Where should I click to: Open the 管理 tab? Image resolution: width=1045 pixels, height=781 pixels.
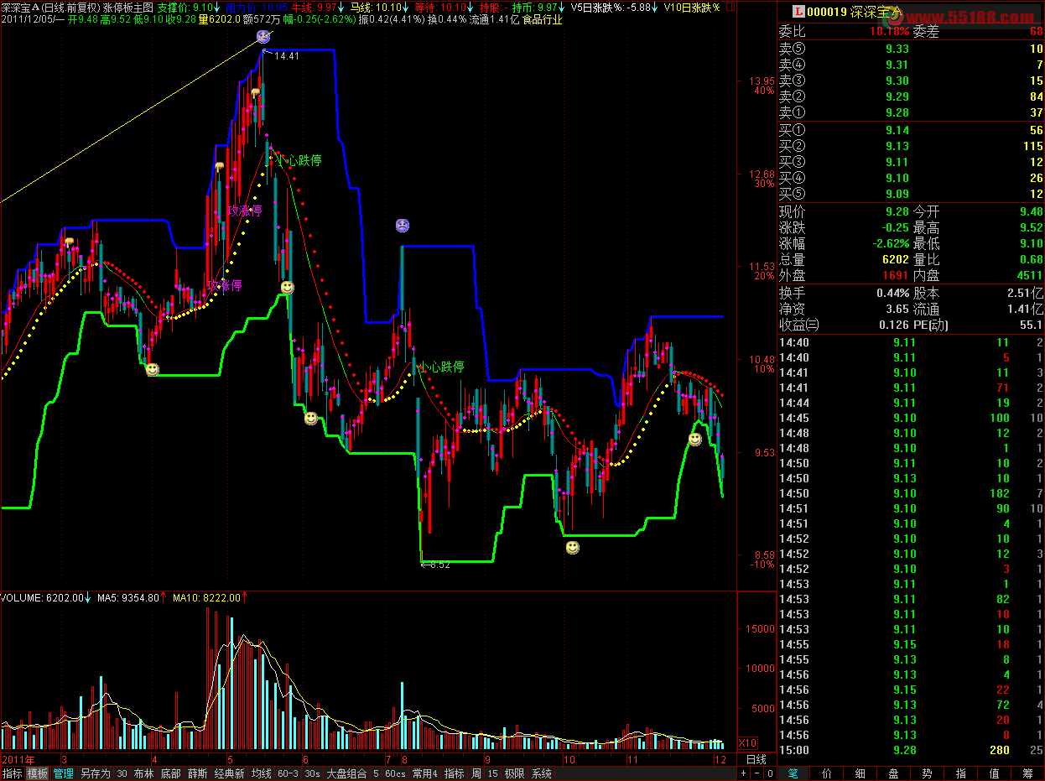[63, 773]
